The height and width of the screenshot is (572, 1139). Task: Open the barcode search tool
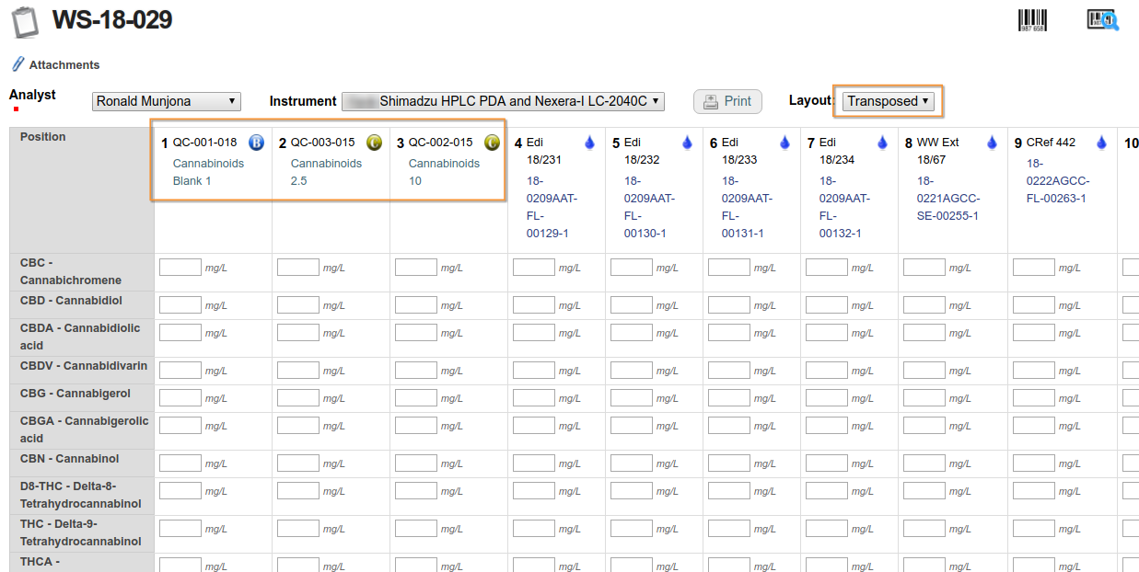(x=1101, y=19)
